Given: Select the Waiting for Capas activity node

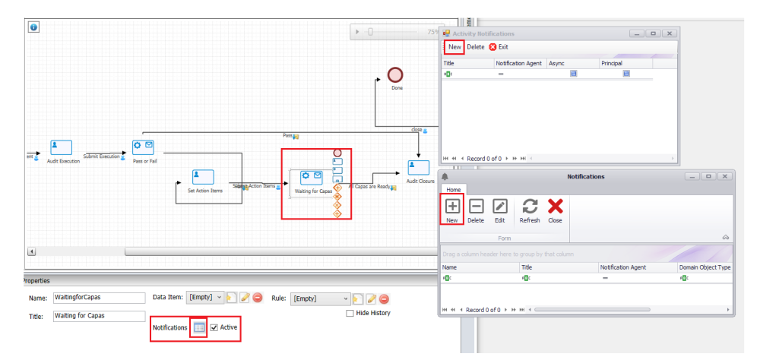Looking at the screenshot, I should pos(311,178).
